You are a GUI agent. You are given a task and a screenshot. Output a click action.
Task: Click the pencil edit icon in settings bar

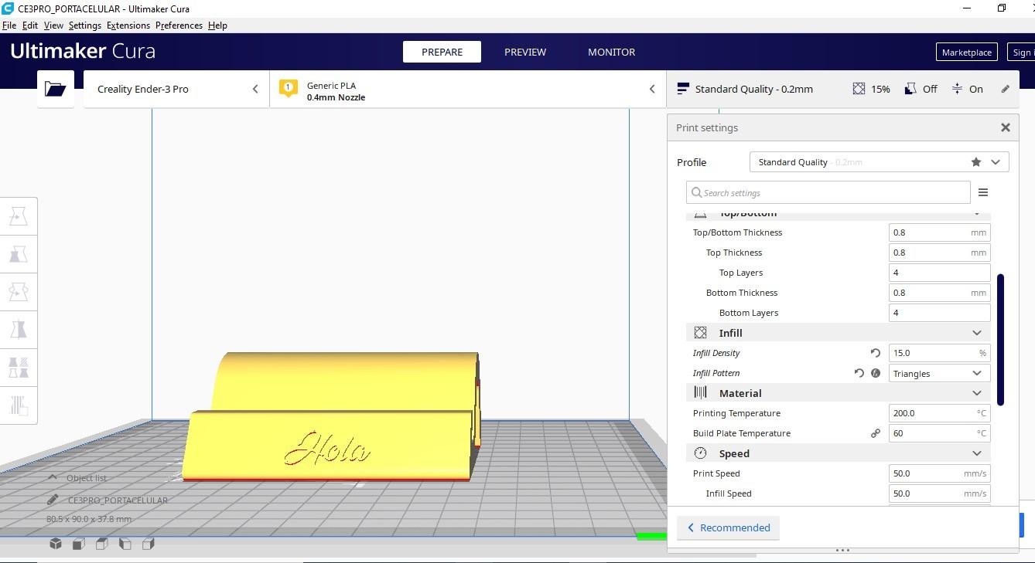[x=1005, y=89]
